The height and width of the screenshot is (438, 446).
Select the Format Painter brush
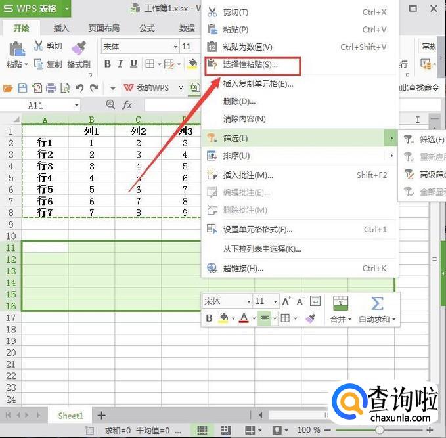click(79, 47)
